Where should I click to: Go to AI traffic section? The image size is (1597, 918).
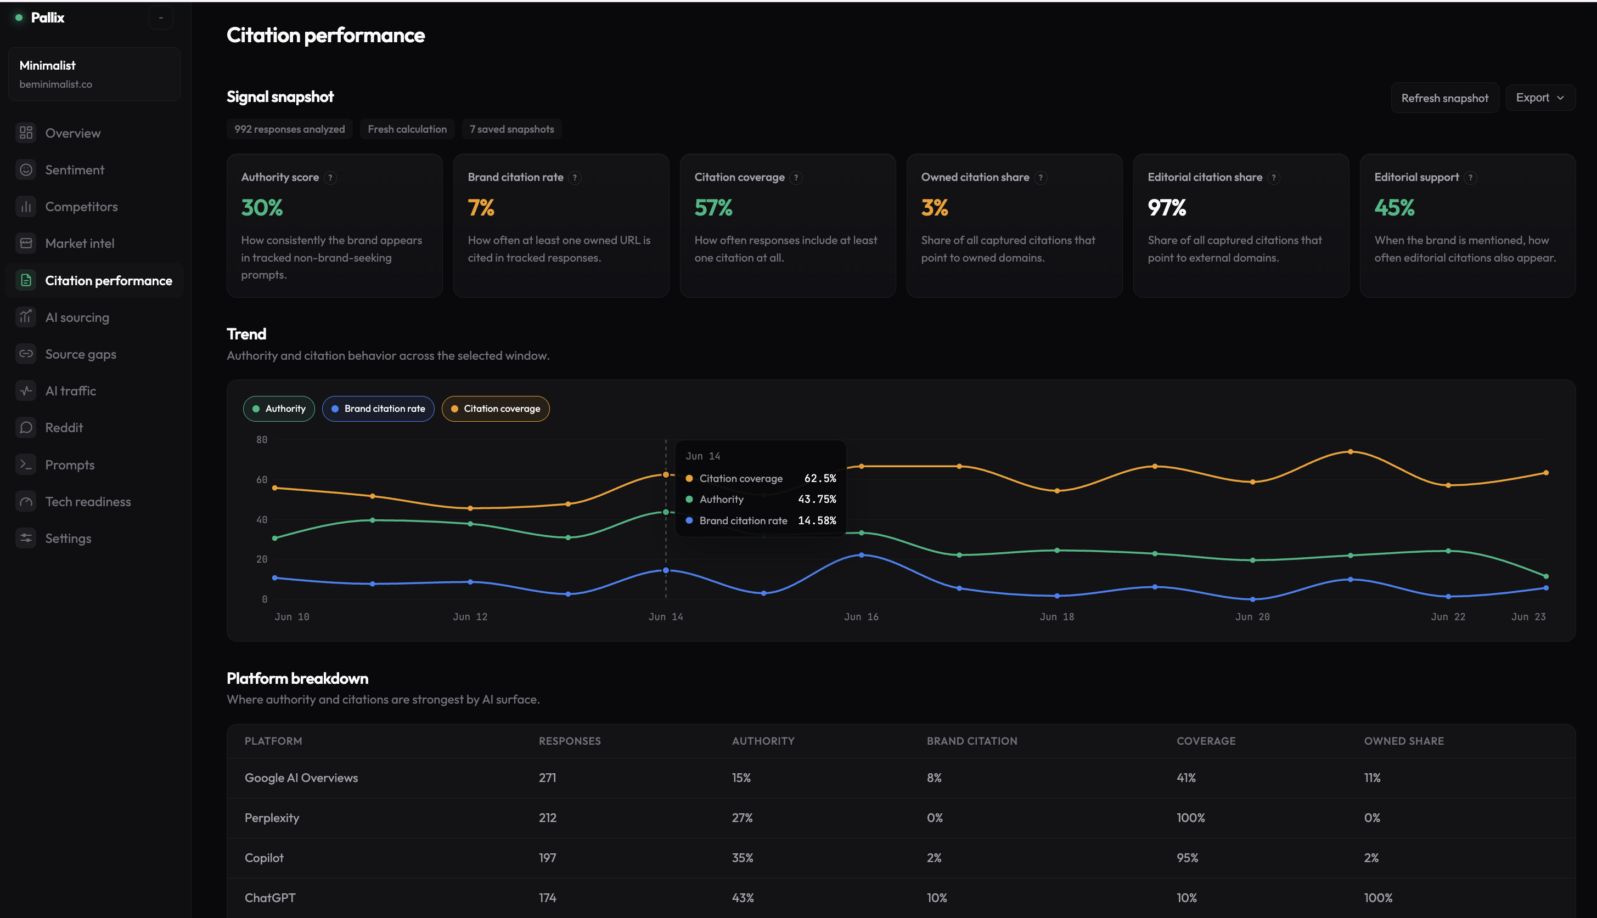pyautogui.click(x=94, y=391)
